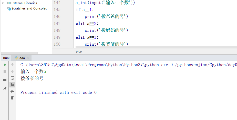
Task: Toggle scroll to end of console
Action: 12,84
